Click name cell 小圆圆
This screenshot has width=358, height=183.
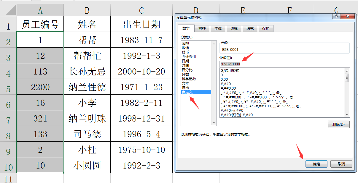click(x=87, y=165)
